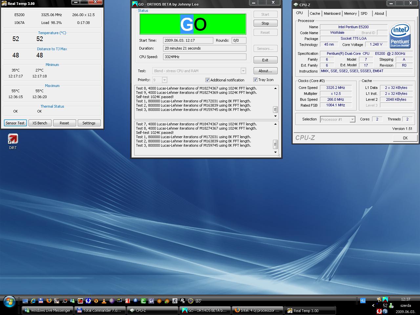Click the Start Time field in ORTHOS
Viewport: 420px width, 315px height.
tap(188, 40)
